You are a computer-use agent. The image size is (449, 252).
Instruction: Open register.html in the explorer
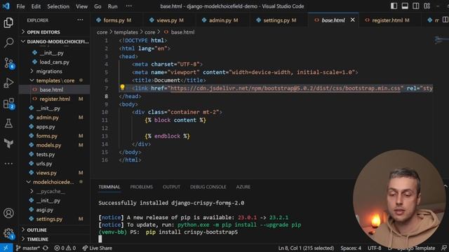click(55, 99)
